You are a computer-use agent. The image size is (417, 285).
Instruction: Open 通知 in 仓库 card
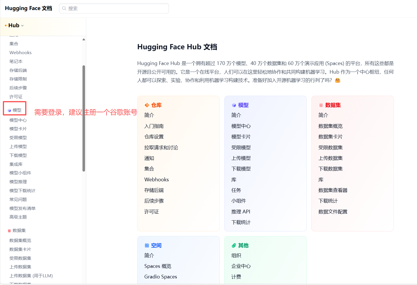tap(149, 158)
